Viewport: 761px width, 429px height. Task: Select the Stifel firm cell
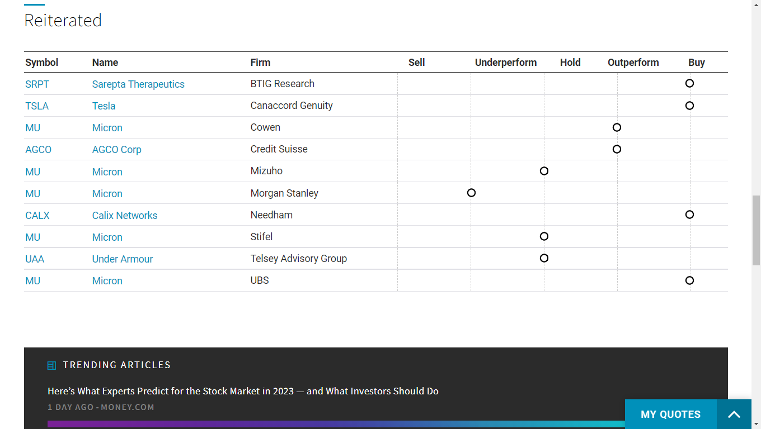coord(262,237)
